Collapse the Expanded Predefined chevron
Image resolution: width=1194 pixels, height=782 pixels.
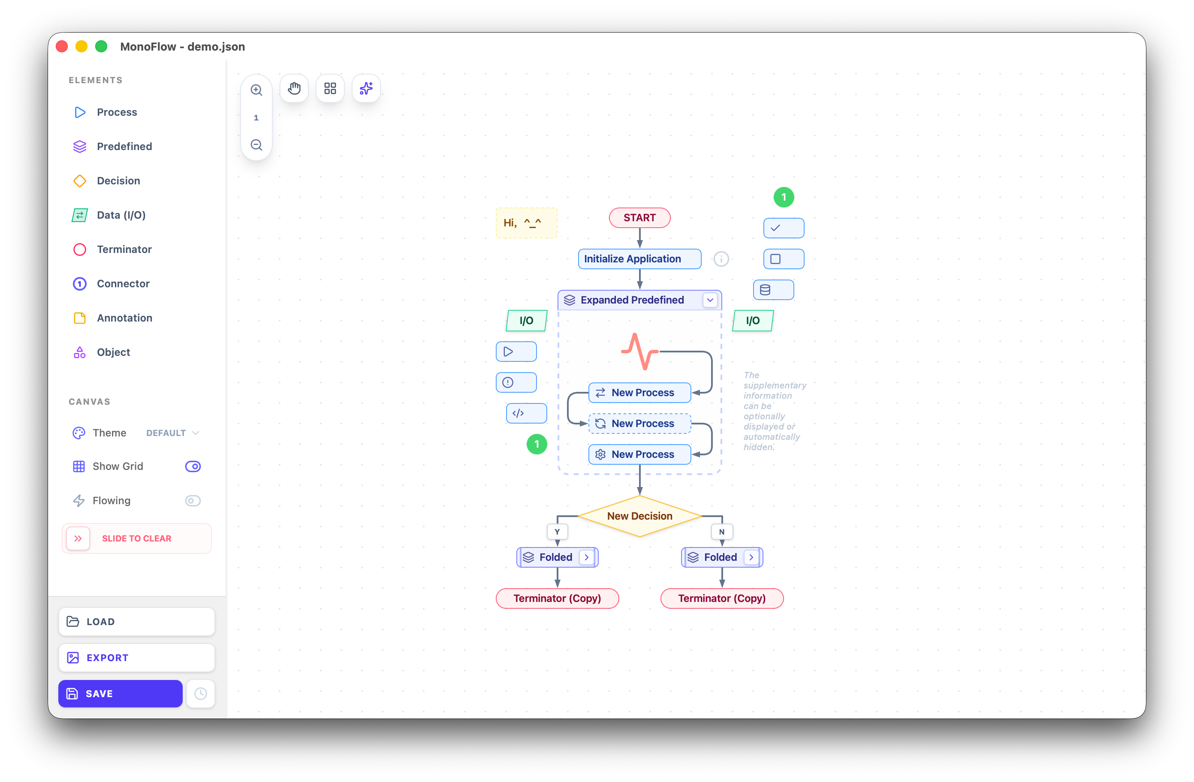click(710, 300)
